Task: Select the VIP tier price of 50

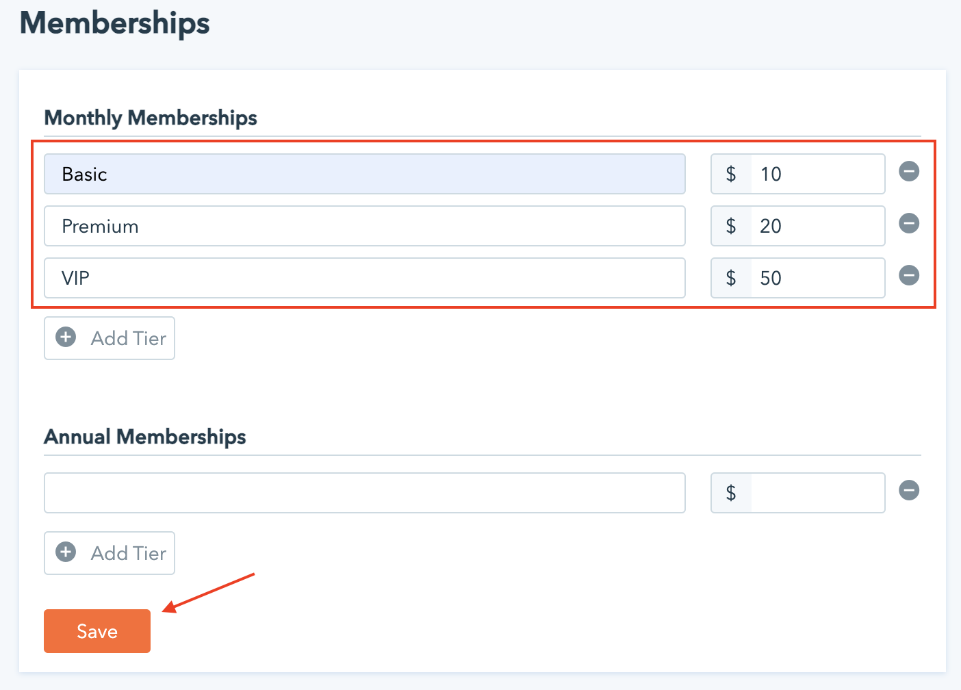Action: pyautogui.click(x=817, y=278)
